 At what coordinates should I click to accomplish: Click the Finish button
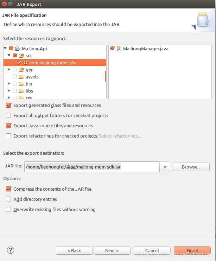tap(192, 250)
